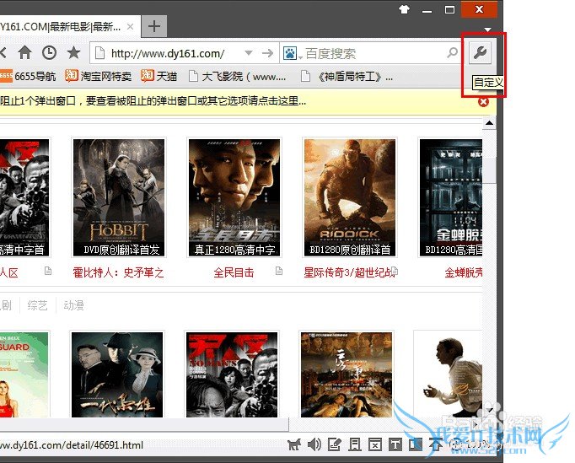
Task: Open the crowd scene poster right of the red-title poster
Action: point(347,374)
